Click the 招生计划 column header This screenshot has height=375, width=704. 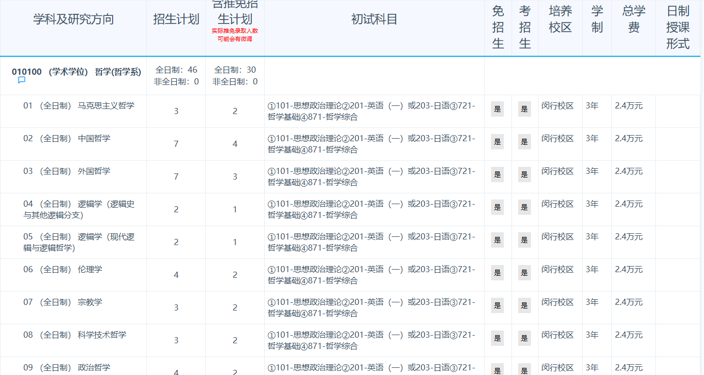pyautogui.click(x=176, y=18)
